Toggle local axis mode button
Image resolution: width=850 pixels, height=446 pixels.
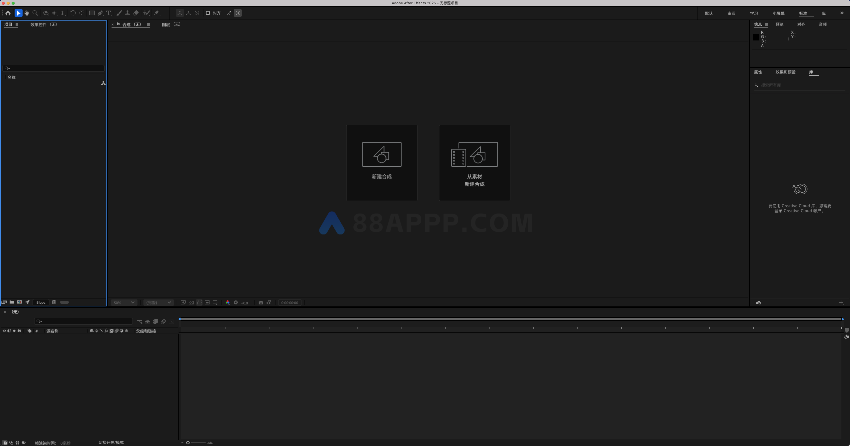coord(180,13)
